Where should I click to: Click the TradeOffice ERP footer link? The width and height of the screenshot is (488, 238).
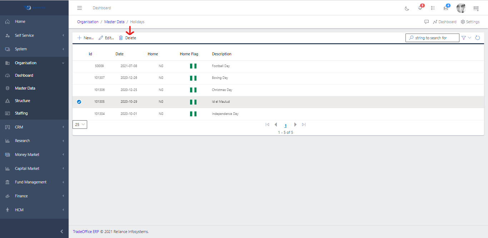click(86, 232)
